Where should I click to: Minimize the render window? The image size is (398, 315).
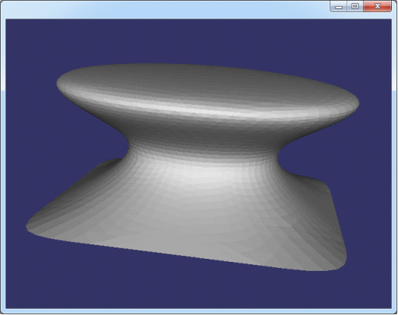pos(339,7)
